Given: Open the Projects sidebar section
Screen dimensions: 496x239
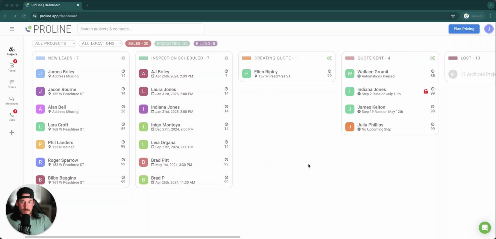Looking at the screenshot, I should point(12,51).
